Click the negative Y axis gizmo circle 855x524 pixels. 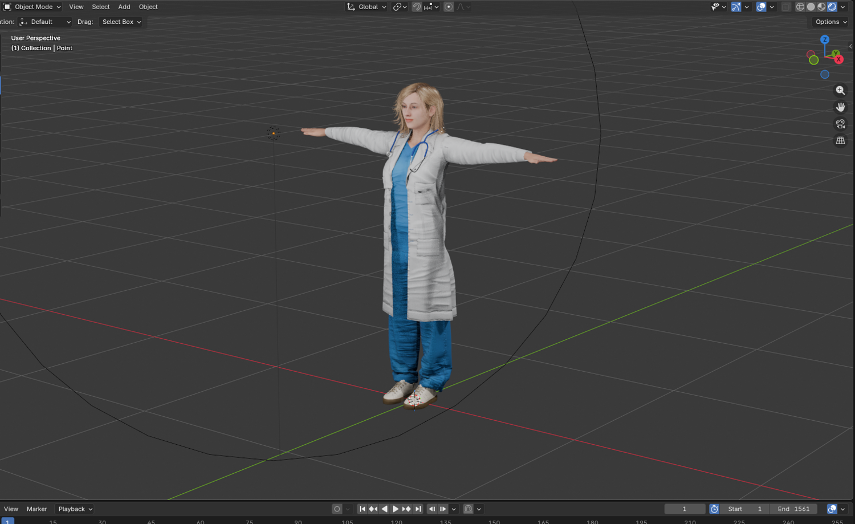click(x=814, y=60)
